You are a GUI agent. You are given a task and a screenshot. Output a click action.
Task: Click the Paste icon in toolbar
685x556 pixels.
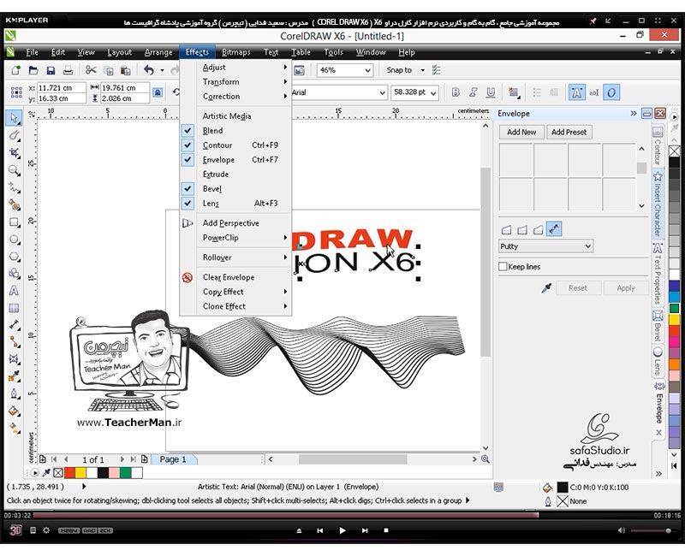(125, 70)
